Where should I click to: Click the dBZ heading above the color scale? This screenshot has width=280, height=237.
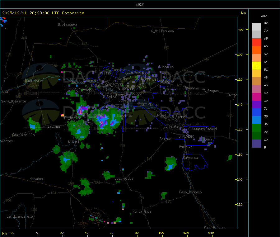click(x=264, y=16)
